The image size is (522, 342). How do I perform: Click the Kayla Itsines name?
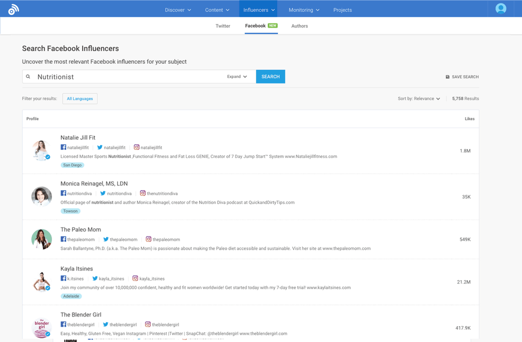[76, 269]
